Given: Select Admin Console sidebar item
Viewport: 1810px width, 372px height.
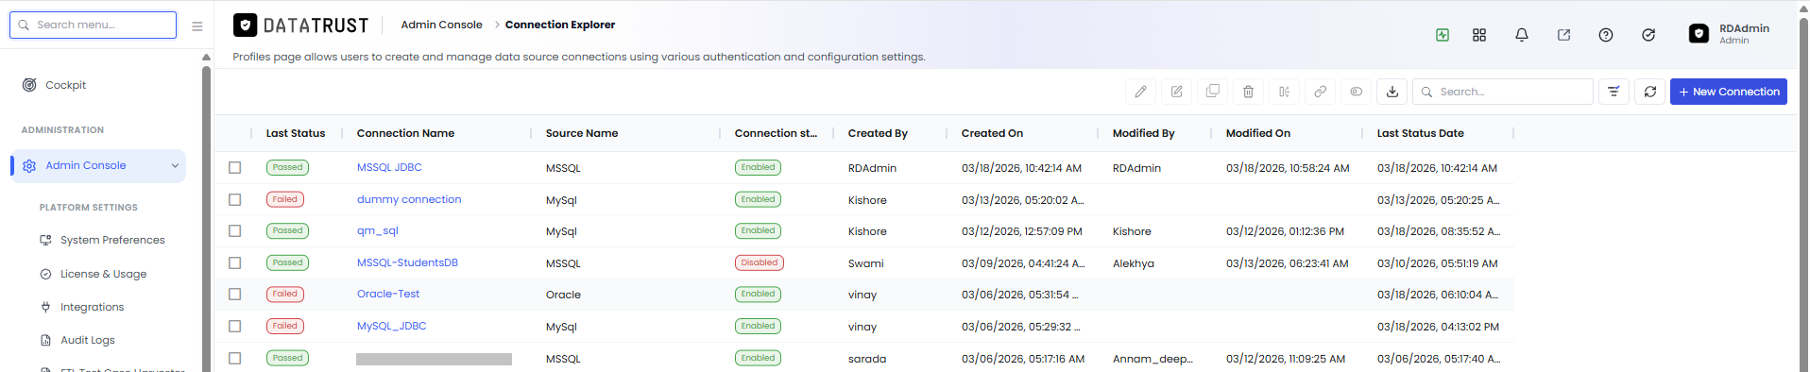Looking at the screenshot, I should 98,166.
